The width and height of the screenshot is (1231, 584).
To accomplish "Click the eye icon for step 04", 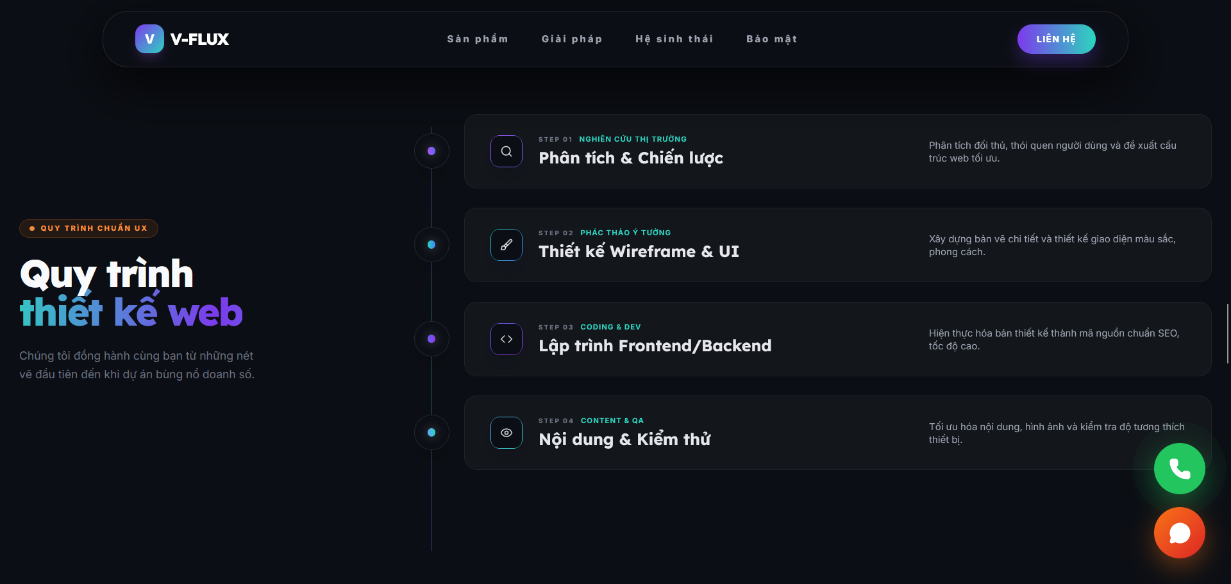I will (x=507, y=433).
